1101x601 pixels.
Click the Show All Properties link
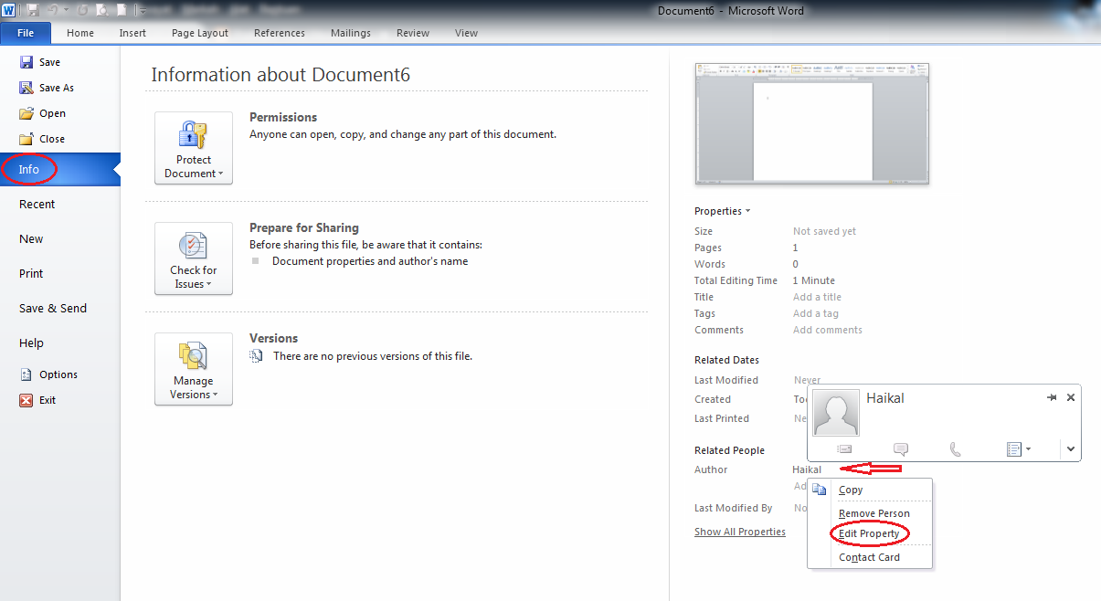[740, 532]
